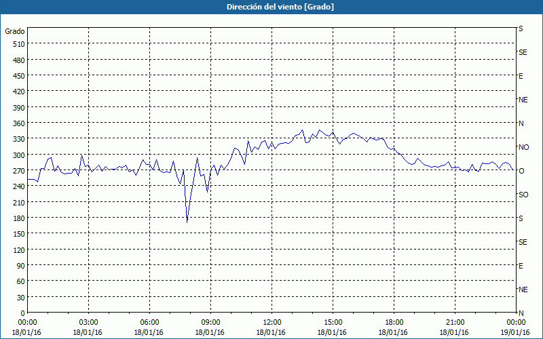Select the 330 degree axis label
Screen dimensions: 543x339
(x=20, y=139)
